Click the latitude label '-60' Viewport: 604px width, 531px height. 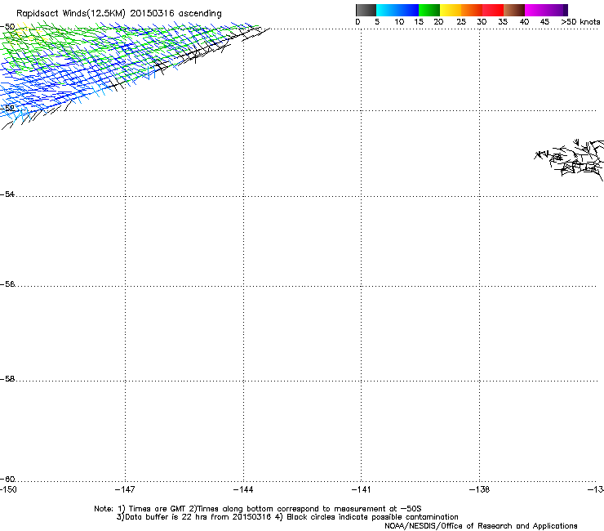[7, 480]
